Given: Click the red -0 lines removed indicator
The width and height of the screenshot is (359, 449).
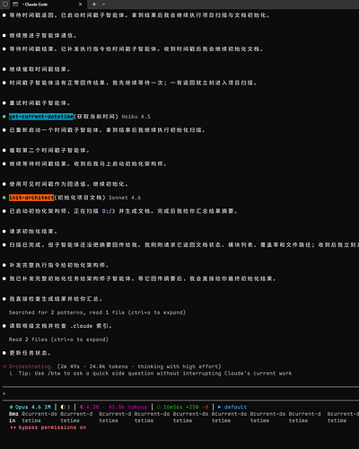Looking at the screenshot, I should (206, 407).
